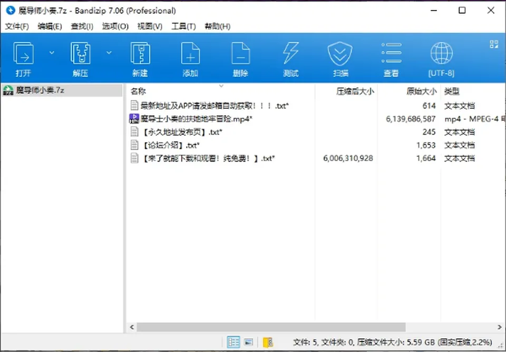Run the 测试 (Test) archive tool

pos(291,54)
